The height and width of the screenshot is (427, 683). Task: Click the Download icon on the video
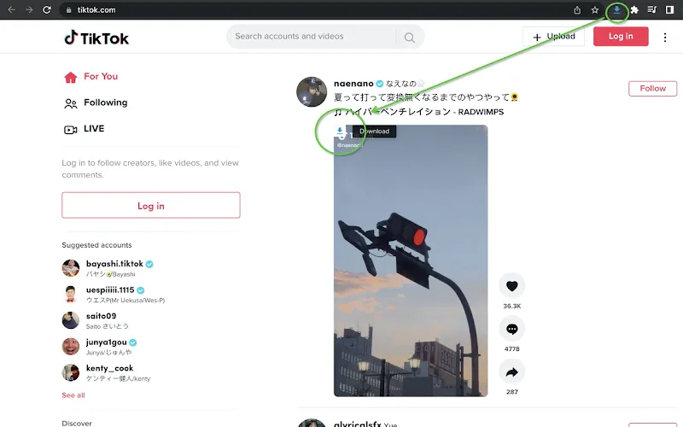(340, 131)
